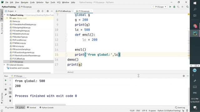Screen dimensions: 200x112
Task: Fold def encl() at line 11
Action: [x=66, y=35]
